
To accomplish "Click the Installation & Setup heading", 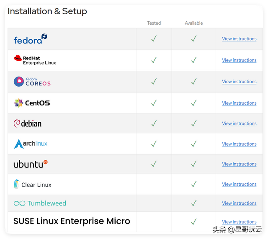I will (x=47, y=11).
